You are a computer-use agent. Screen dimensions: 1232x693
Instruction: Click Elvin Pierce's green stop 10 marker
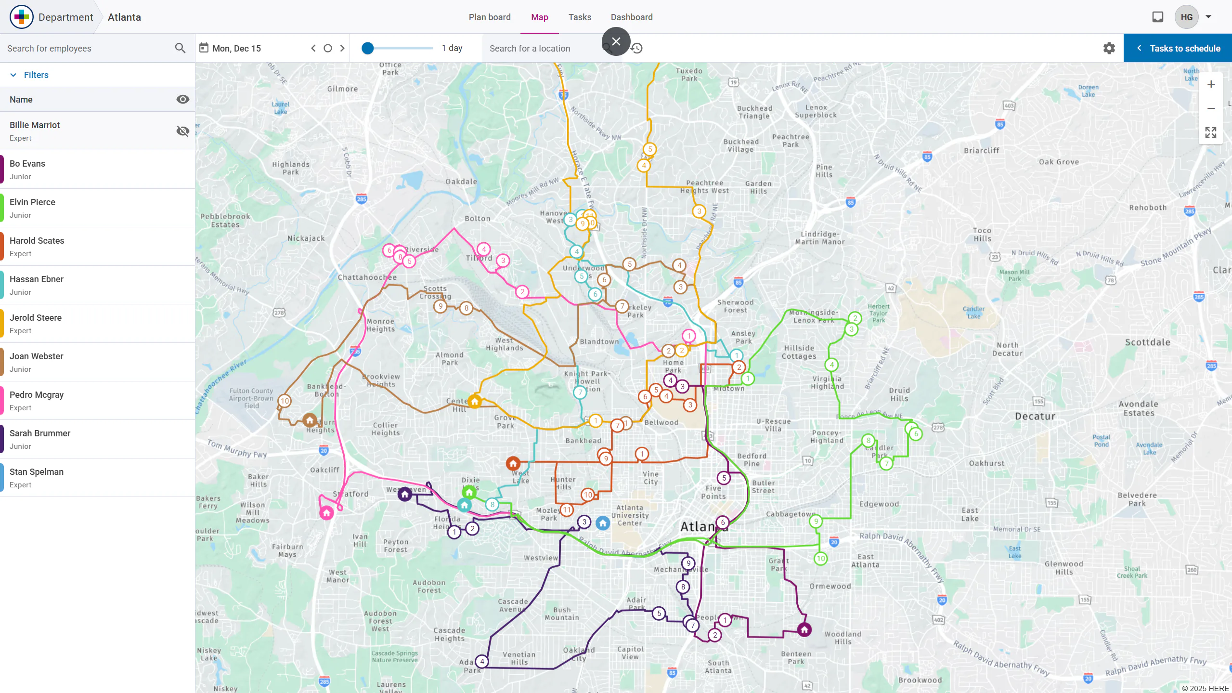821,559
